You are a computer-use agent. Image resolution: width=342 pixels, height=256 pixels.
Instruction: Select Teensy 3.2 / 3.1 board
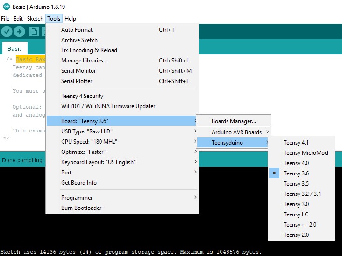[302, 194]
